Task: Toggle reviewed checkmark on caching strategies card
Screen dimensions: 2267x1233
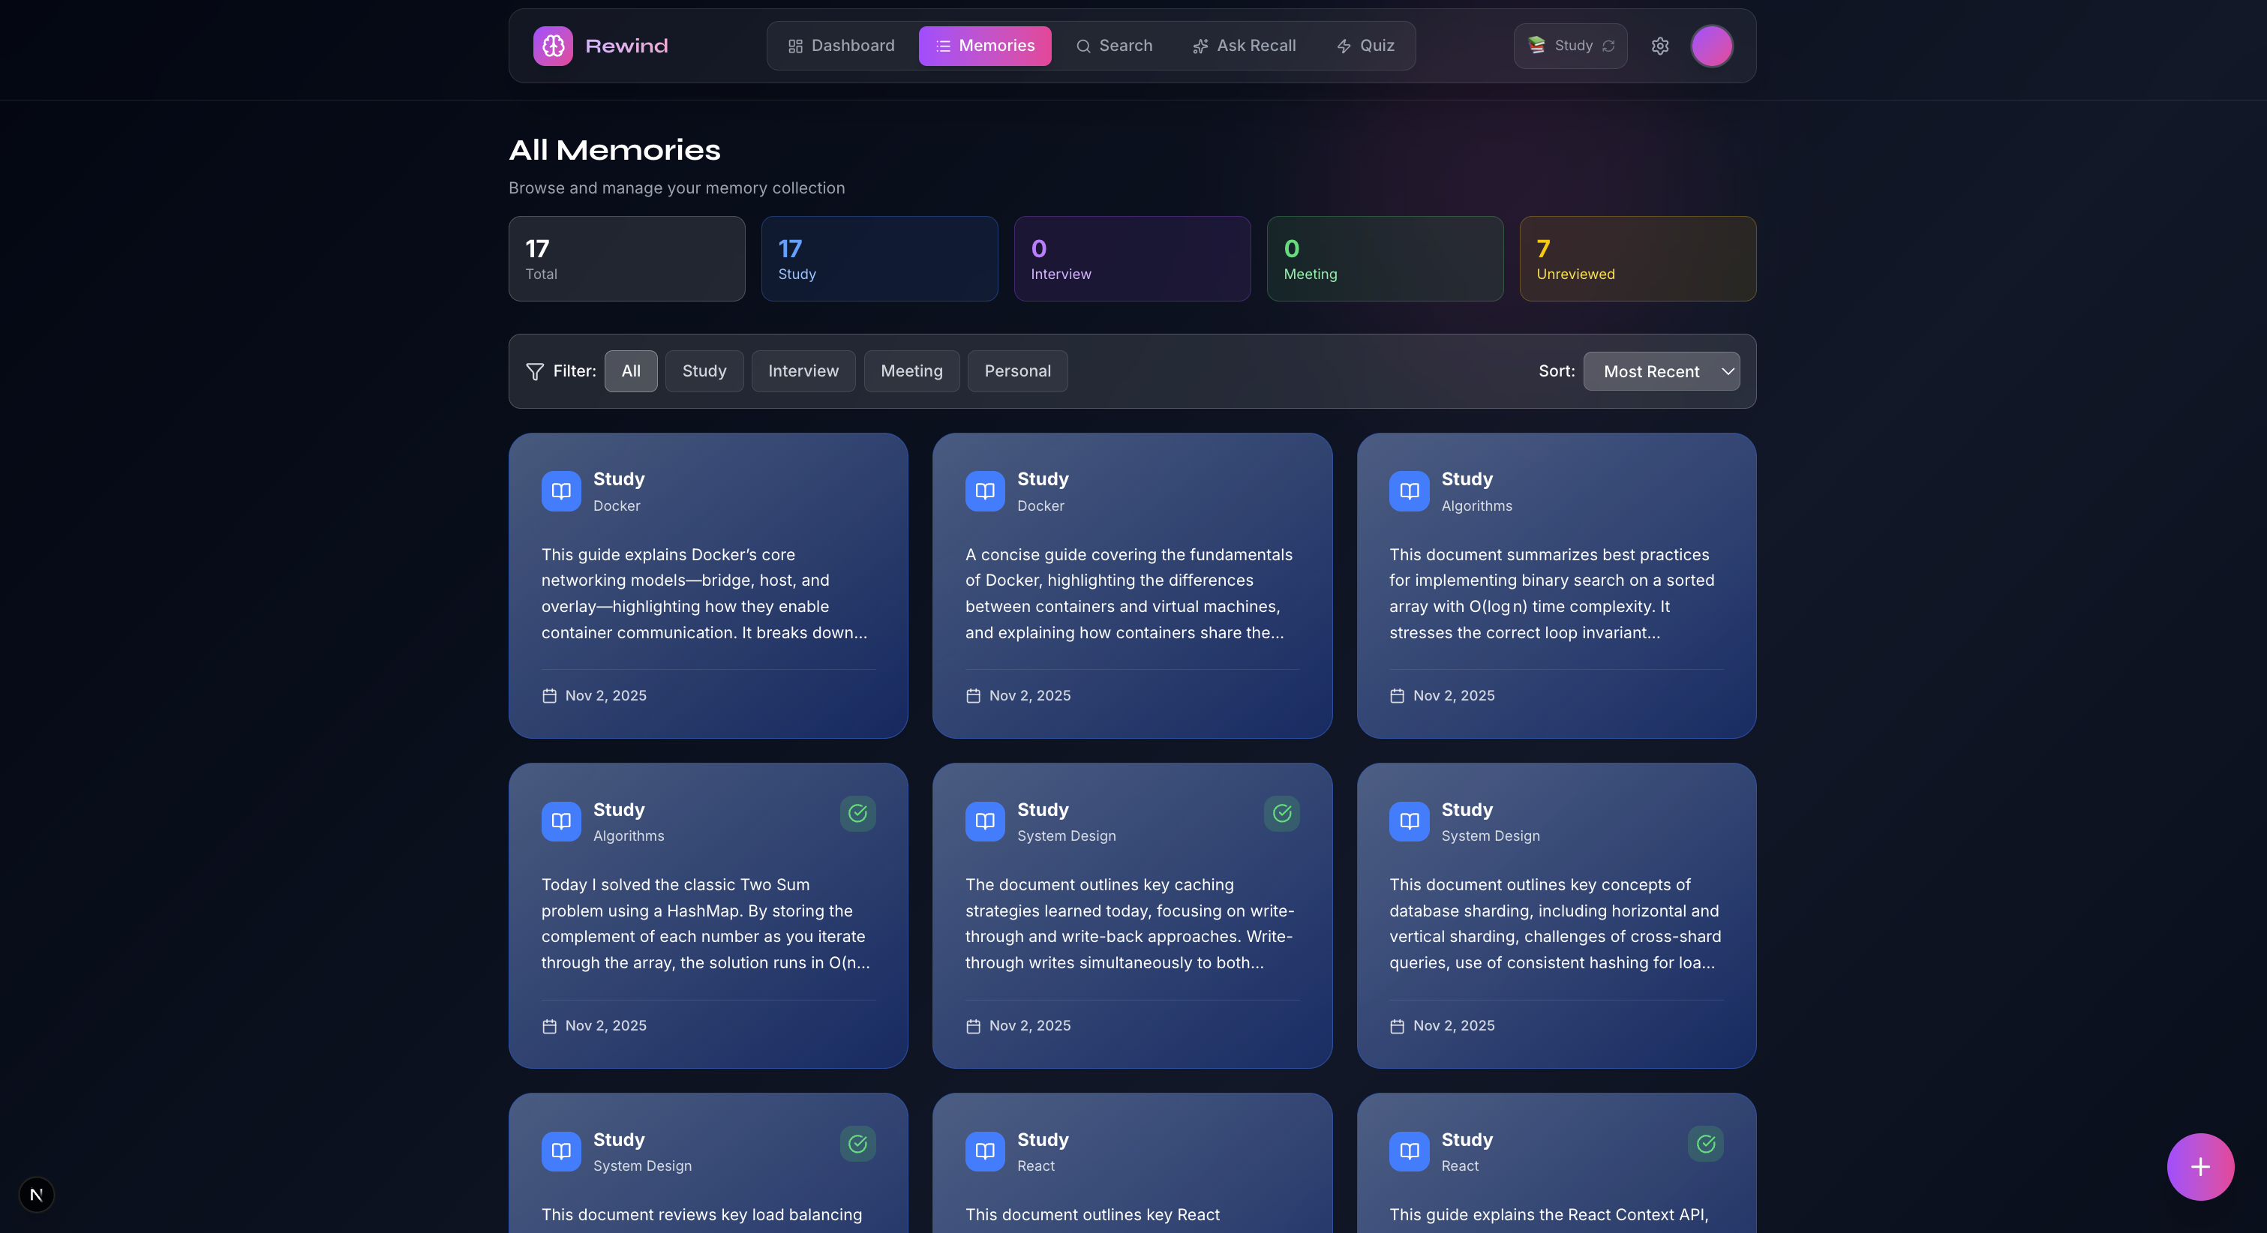Action: click(x=1281, y=813)
